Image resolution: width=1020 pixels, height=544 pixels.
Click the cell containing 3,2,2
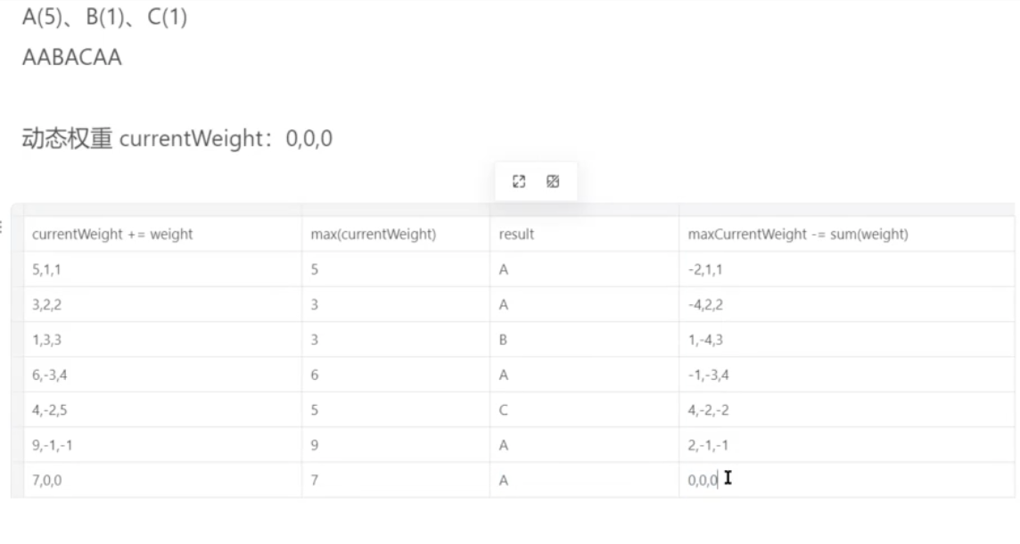tap(162, 304)
